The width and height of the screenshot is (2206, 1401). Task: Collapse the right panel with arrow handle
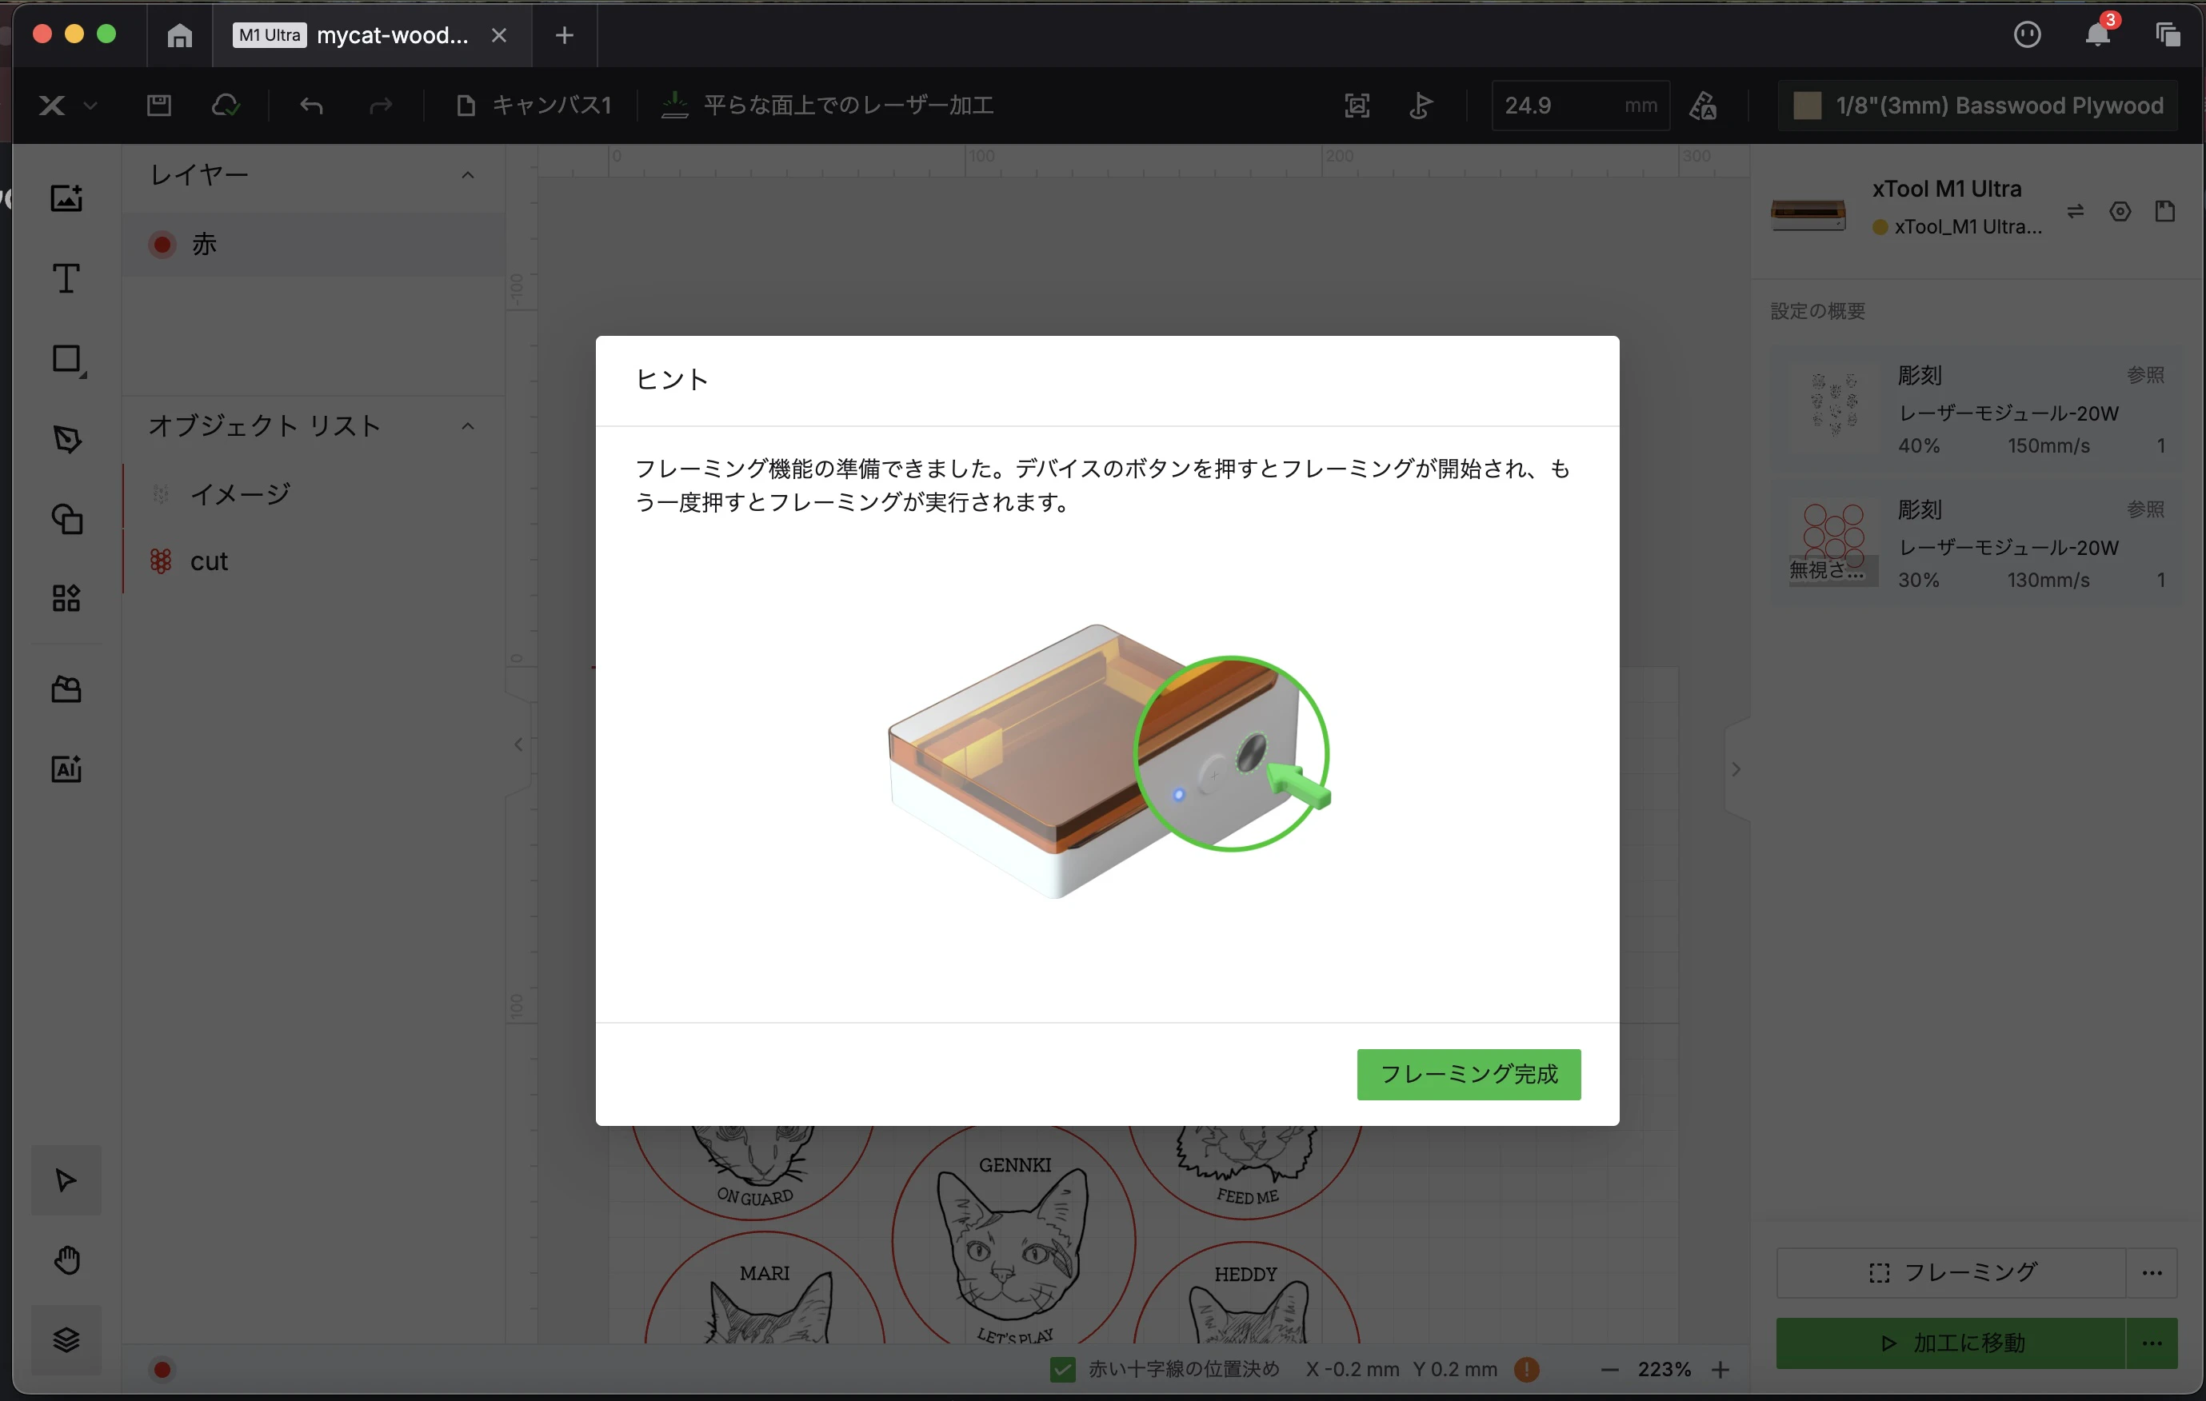(x=1736, y=769)
